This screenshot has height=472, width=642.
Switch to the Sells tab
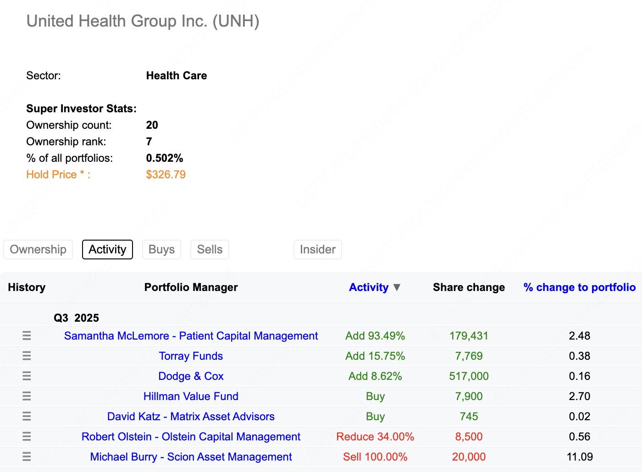coord(210,250)
